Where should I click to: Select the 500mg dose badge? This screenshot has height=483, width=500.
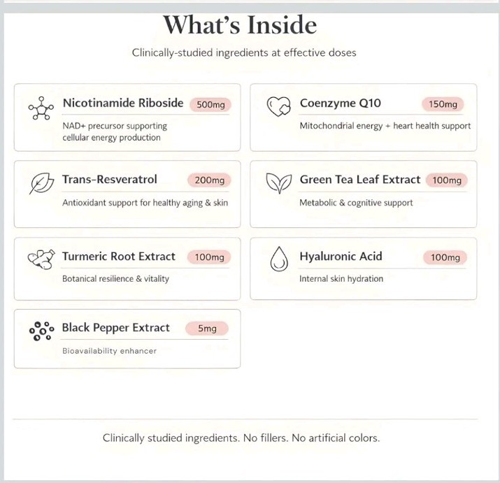click(210, 105)
